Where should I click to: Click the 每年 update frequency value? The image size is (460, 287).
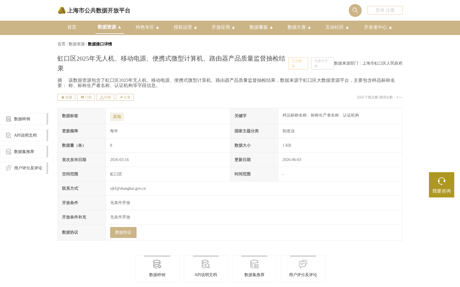point(114,131)
